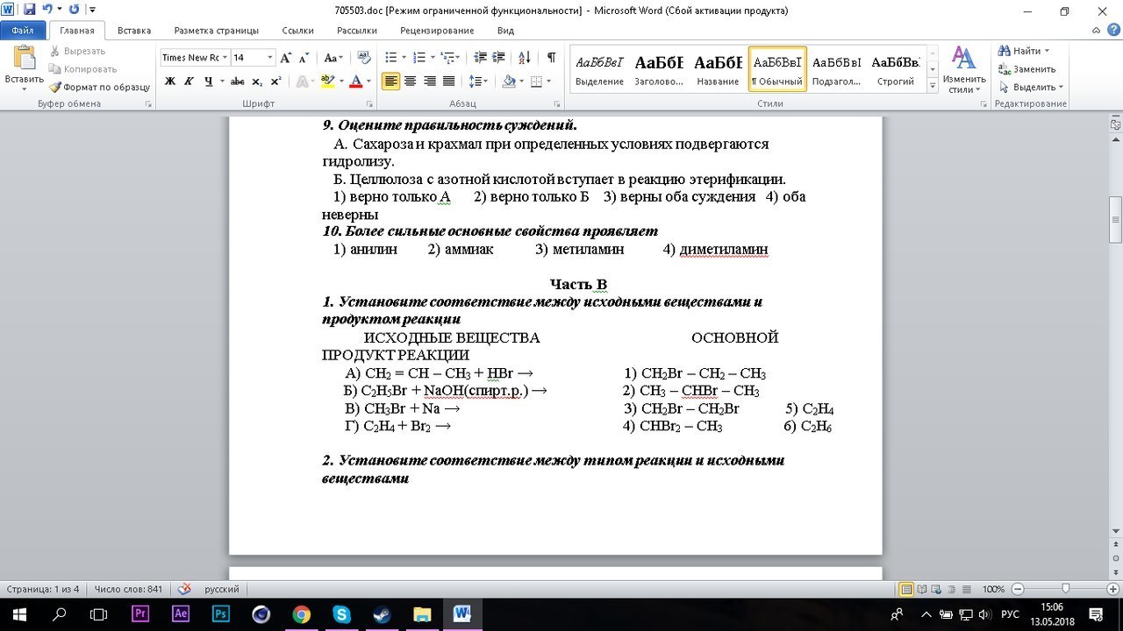Screen dimensions: 1123x631
Task: Increase font size with the grow font icon
Action: [x=286, y=58]
